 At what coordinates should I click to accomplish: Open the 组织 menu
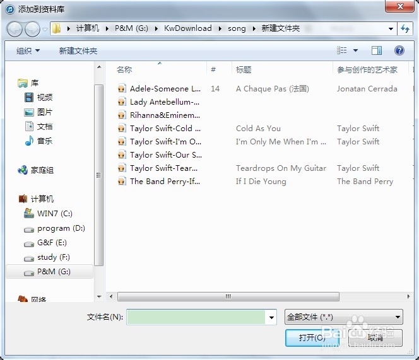[28, 50]
